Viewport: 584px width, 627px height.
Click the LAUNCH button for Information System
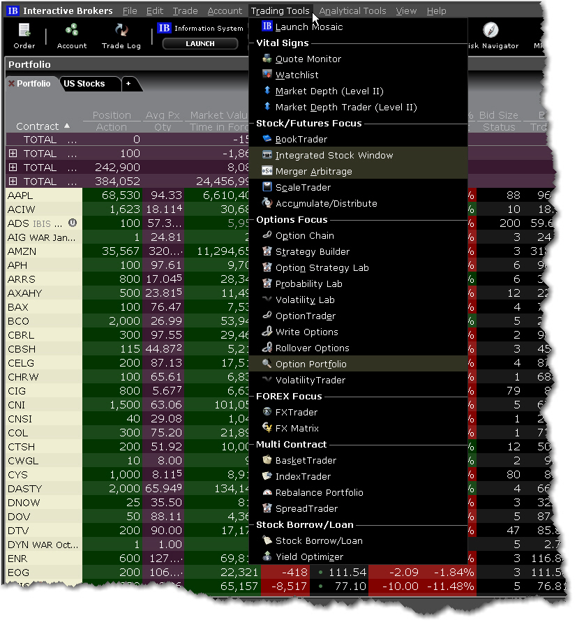(x=200, y=43)
